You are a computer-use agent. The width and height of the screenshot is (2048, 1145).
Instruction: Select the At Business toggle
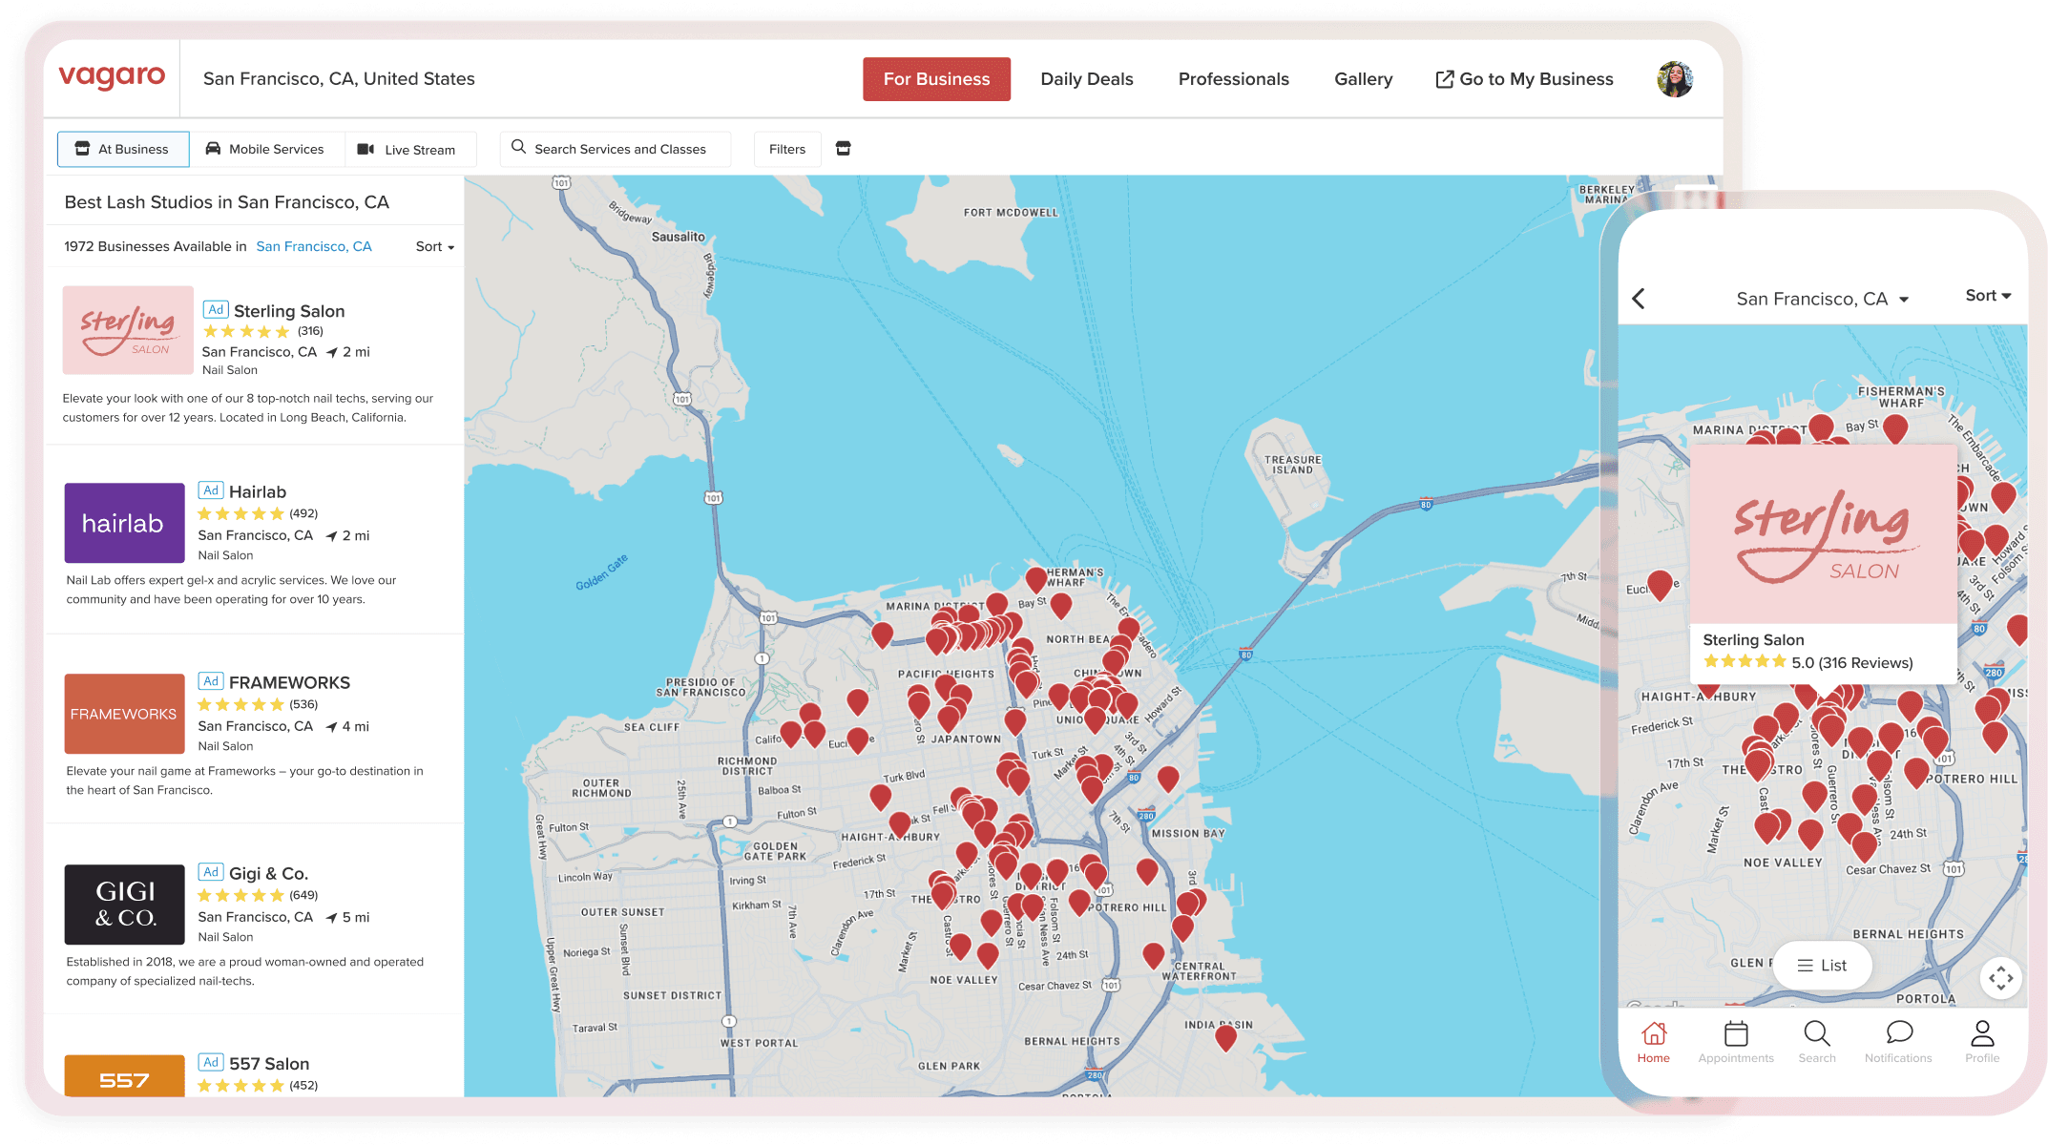[x=123, y=149]
